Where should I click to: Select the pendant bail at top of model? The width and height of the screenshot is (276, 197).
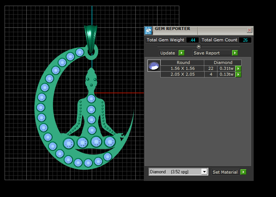[91, 39]
